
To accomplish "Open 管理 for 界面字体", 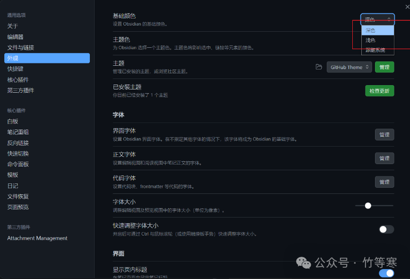I will (x=384, y=134).
